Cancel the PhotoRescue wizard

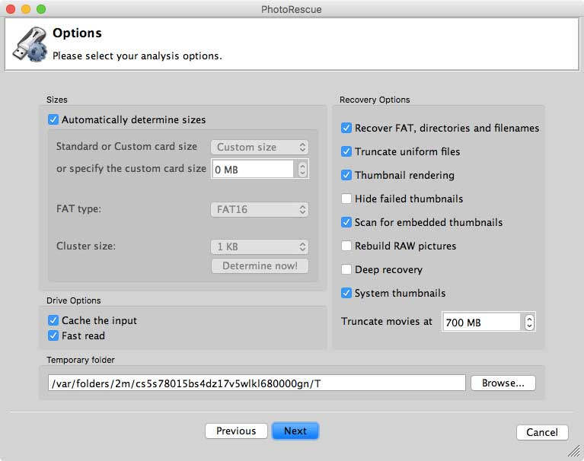click(542, 432)
